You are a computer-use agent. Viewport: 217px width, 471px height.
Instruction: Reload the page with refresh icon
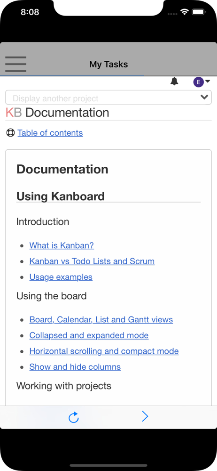pyautogui.click(x=74, y=417)
